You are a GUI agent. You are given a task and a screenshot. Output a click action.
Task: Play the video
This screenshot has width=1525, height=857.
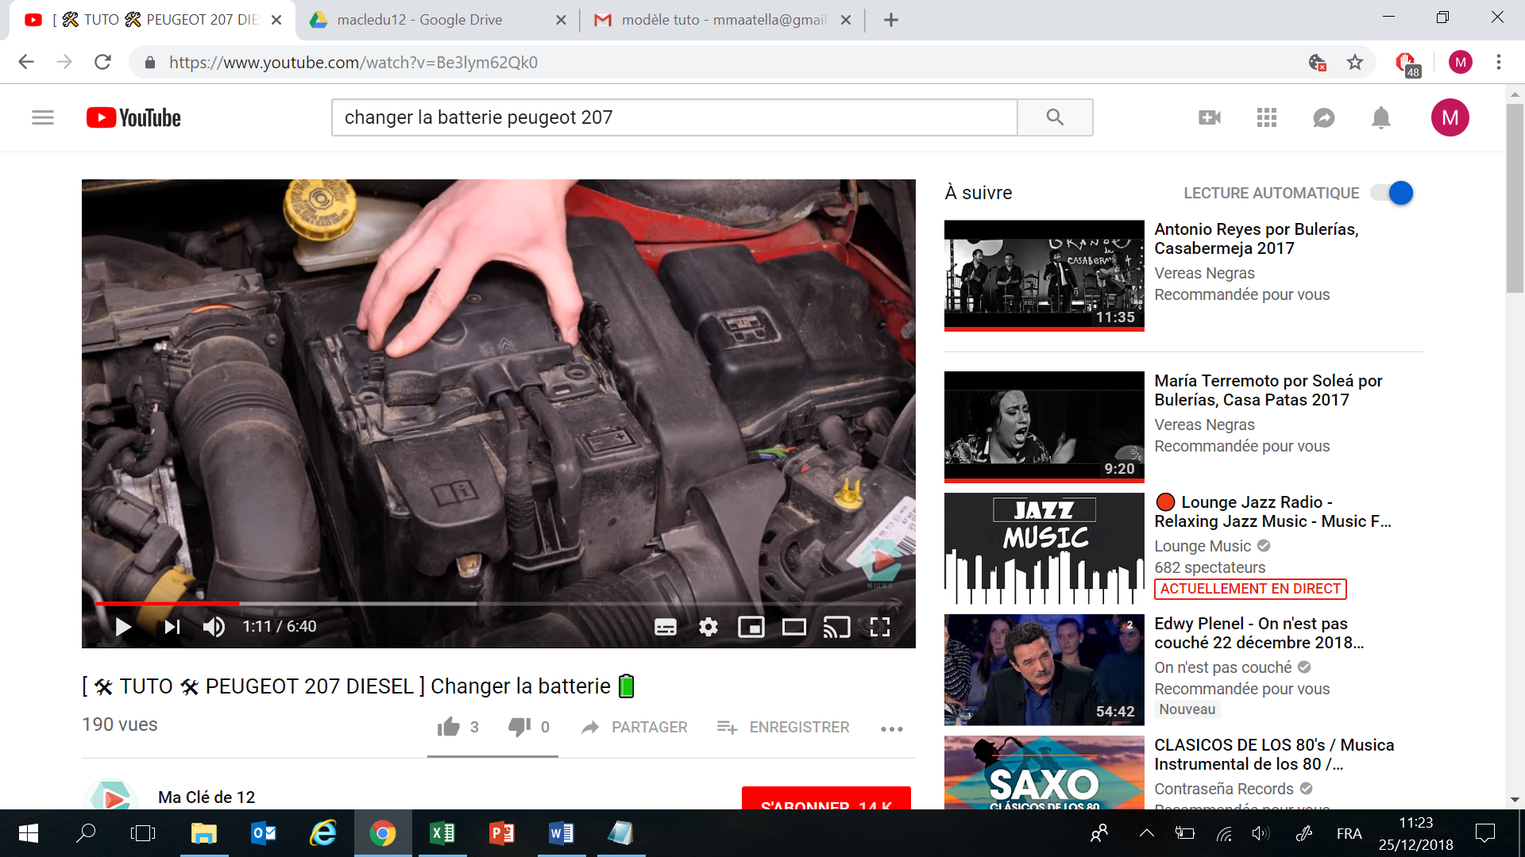pos(123,627)
